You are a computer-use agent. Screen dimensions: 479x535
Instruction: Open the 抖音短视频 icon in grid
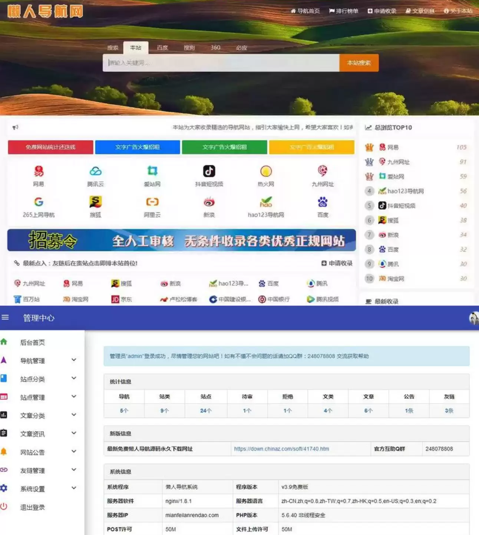[209, 171]
